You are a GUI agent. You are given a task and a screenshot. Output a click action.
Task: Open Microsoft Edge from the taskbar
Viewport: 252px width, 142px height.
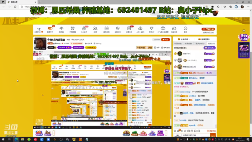[16, 139]
